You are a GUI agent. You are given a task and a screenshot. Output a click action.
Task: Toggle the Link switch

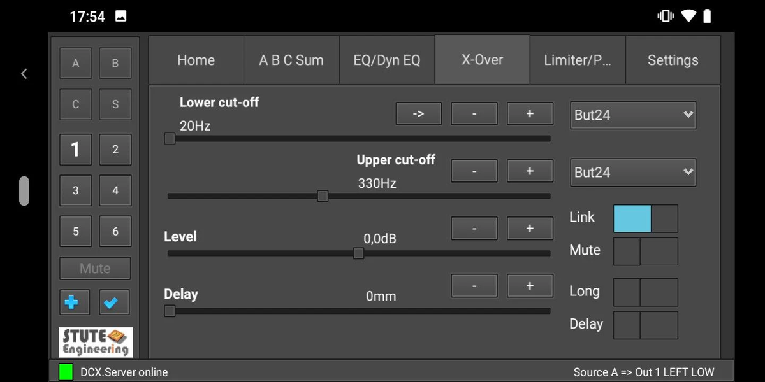645,218
